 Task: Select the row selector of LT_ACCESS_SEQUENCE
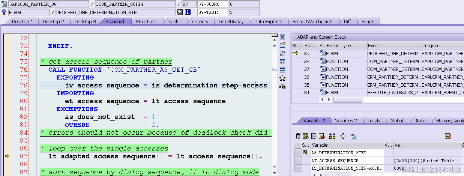pos(298,161)
